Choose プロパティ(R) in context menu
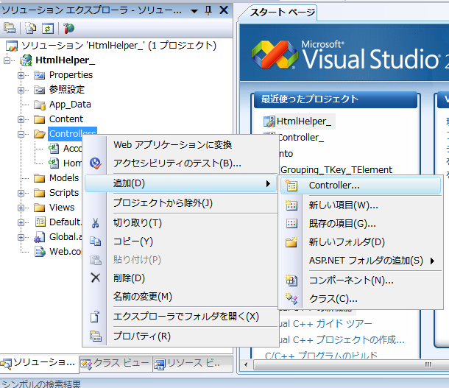 point(180,336)
